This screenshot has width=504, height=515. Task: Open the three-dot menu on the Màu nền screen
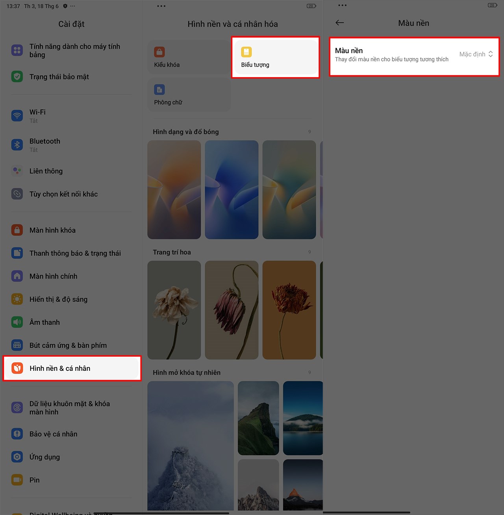point(342,5)
